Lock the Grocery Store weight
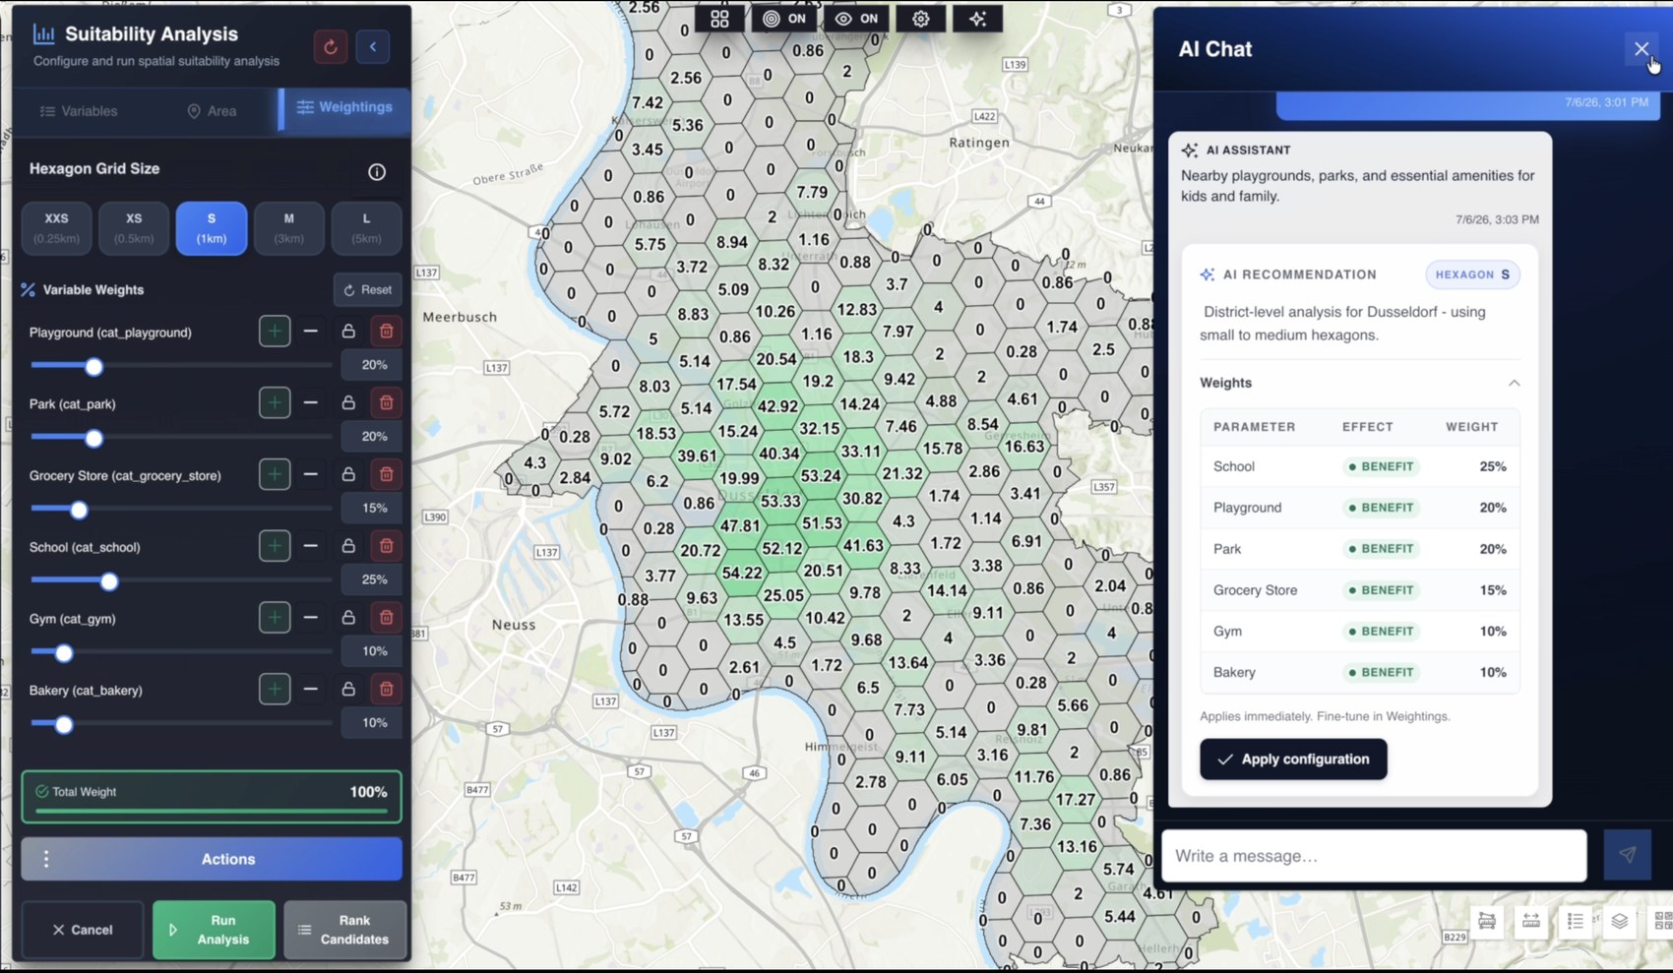Viewport: 1673px width, 973px height. [348, 474]
